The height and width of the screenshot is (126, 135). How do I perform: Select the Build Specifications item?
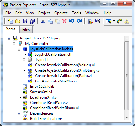tap(46, 119)
